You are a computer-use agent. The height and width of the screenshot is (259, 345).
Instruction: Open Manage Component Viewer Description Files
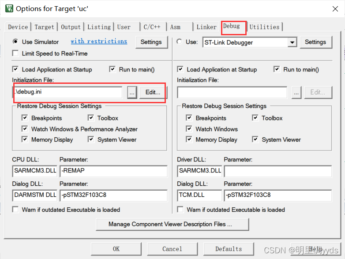[x=172, y=224]
